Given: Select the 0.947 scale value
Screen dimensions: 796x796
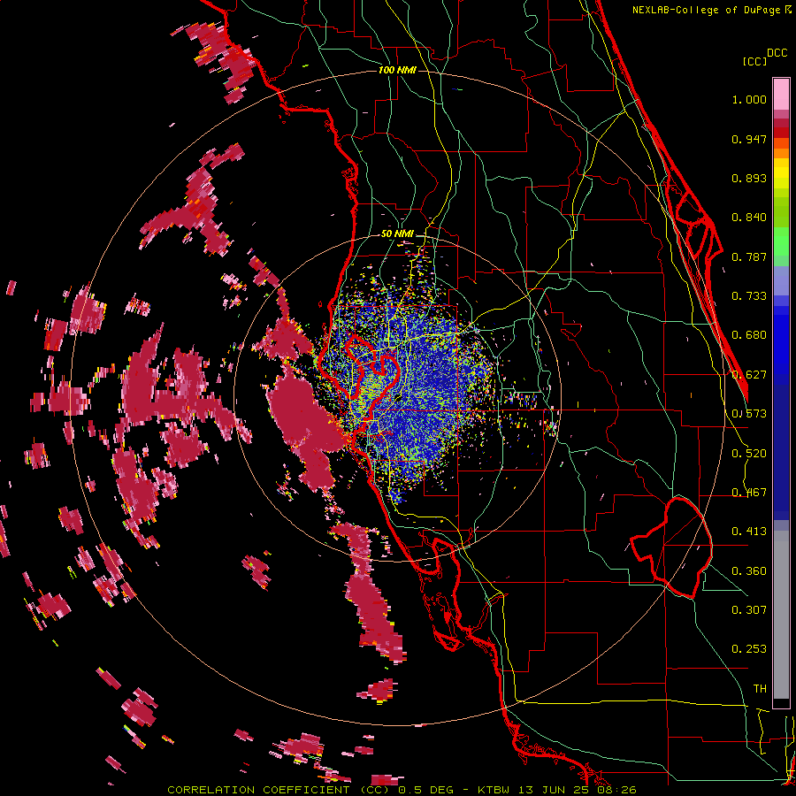Looking at the screenshot, I should (749, 139).
